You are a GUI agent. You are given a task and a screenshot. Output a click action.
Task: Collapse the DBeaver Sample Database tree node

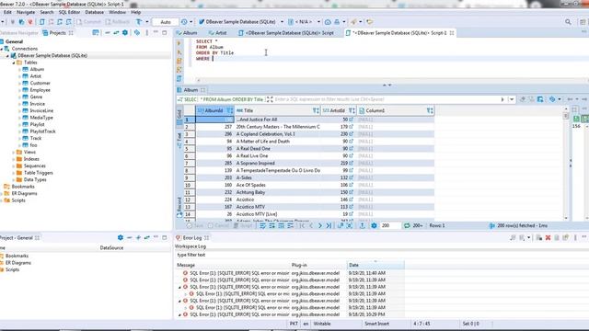(x=8, y=55)
